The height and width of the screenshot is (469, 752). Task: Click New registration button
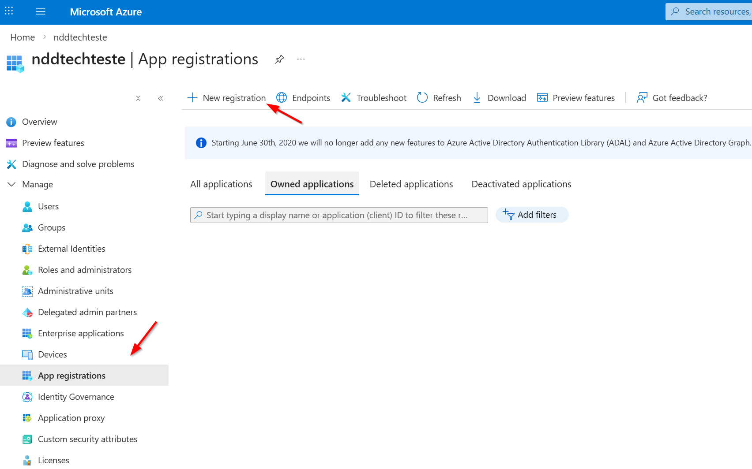tap(227, 98)
